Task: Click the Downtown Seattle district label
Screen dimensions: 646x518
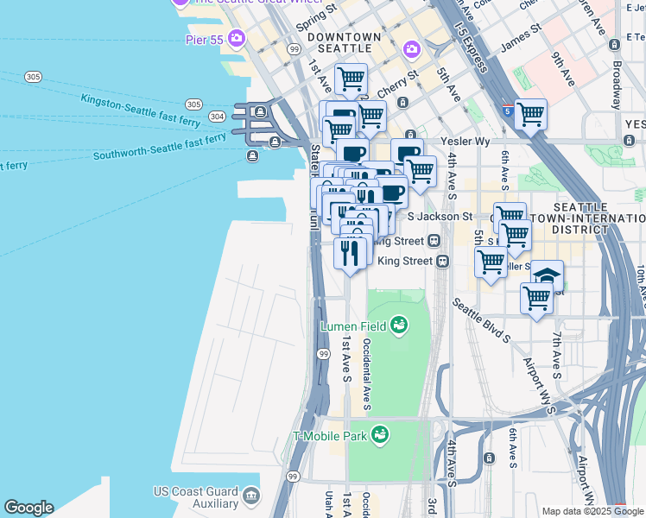Action: click(x=345, y=43)
